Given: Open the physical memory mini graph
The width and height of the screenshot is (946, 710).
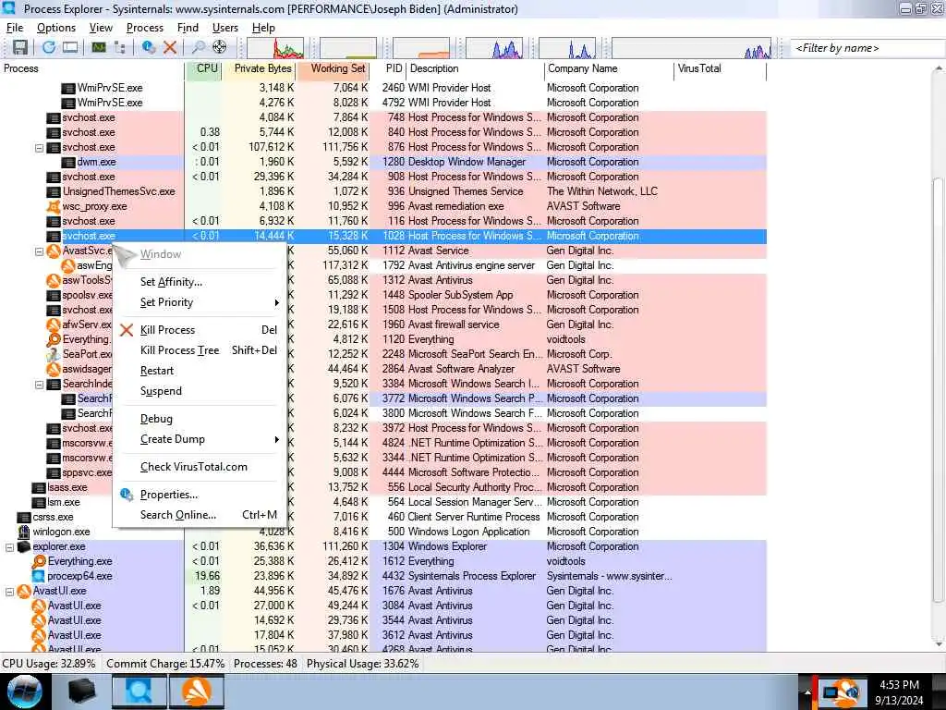Looking at the screenshot, I should pyautogui.click(x=421, y=48).
